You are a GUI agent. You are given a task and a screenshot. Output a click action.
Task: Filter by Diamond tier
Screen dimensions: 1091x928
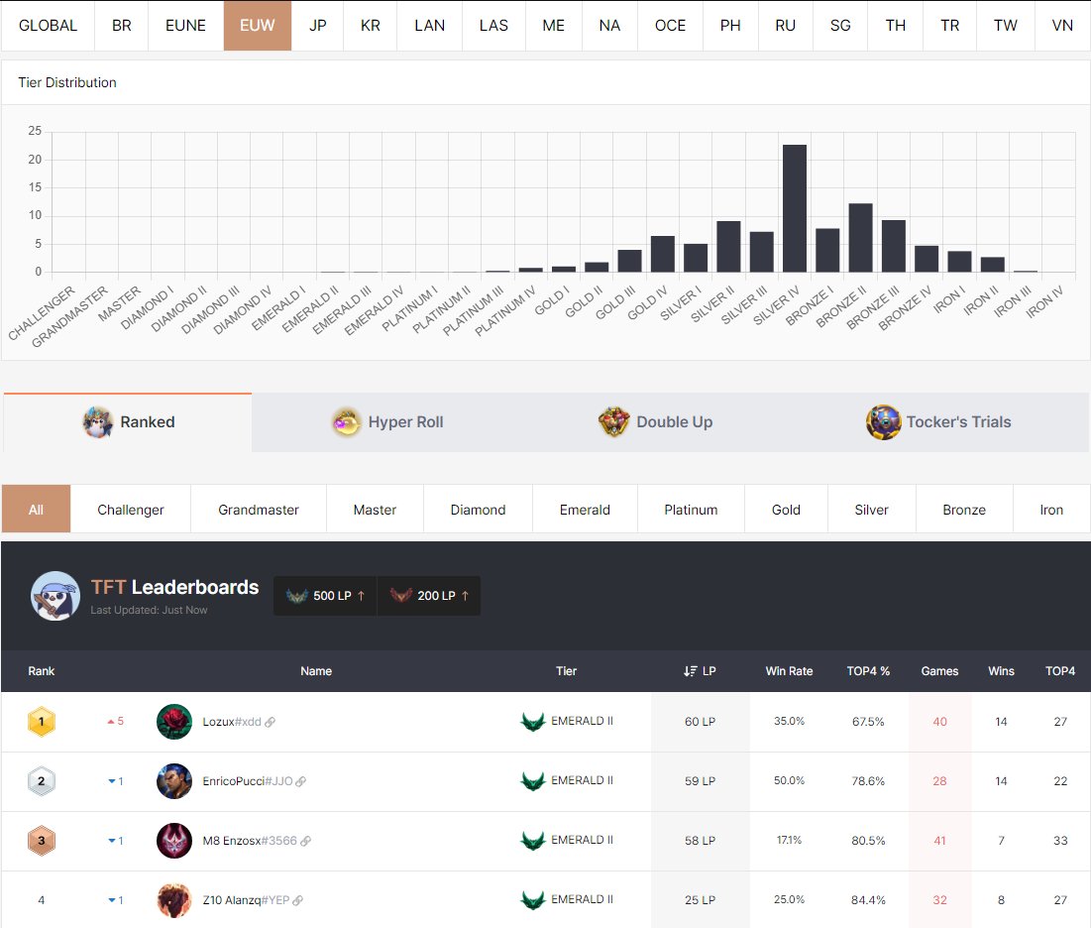478,510
